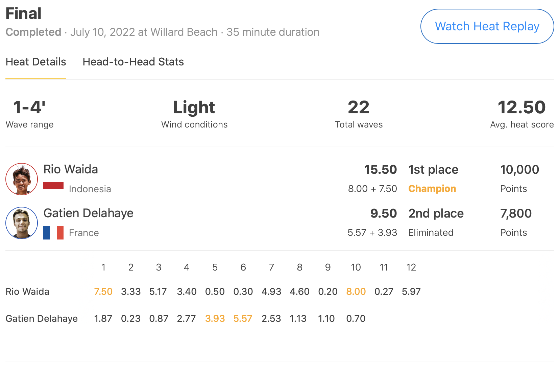This screenshot has height=367, width=559.
Task: Click the orange Champion label
Action: tap(432, 189)
